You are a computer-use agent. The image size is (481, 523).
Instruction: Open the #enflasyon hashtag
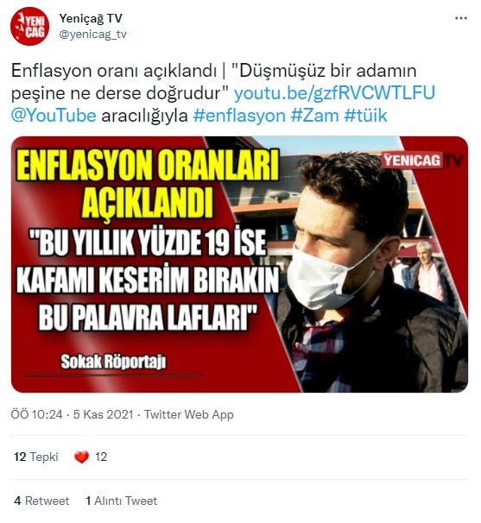(x=239, y=116)
